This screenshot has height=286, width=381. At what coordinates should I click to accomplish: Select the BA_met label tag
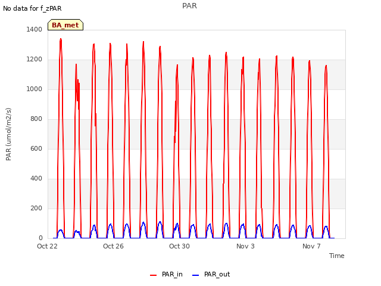point(65,25)
